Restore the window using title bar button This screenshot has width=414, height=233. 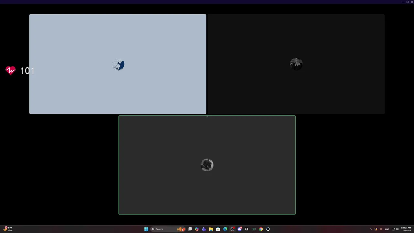click(x=408, y=2)
